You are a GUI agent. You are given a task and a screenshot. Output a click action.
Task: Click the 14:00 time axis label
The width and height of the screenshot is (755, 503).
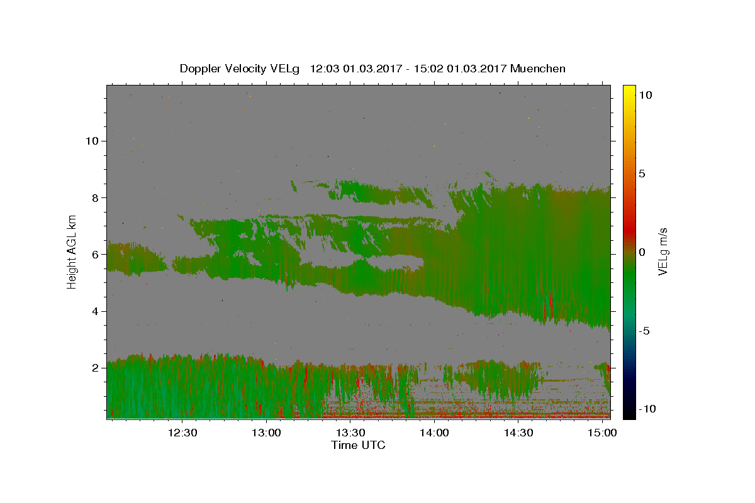pyautogui.click(x=435, y=433)
